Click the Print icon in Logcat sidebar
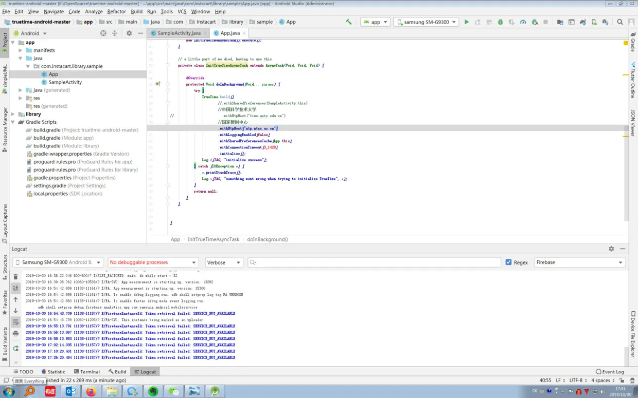Image resolution: width=638 pixels, height=398 pixels. [x=15, y=333]
